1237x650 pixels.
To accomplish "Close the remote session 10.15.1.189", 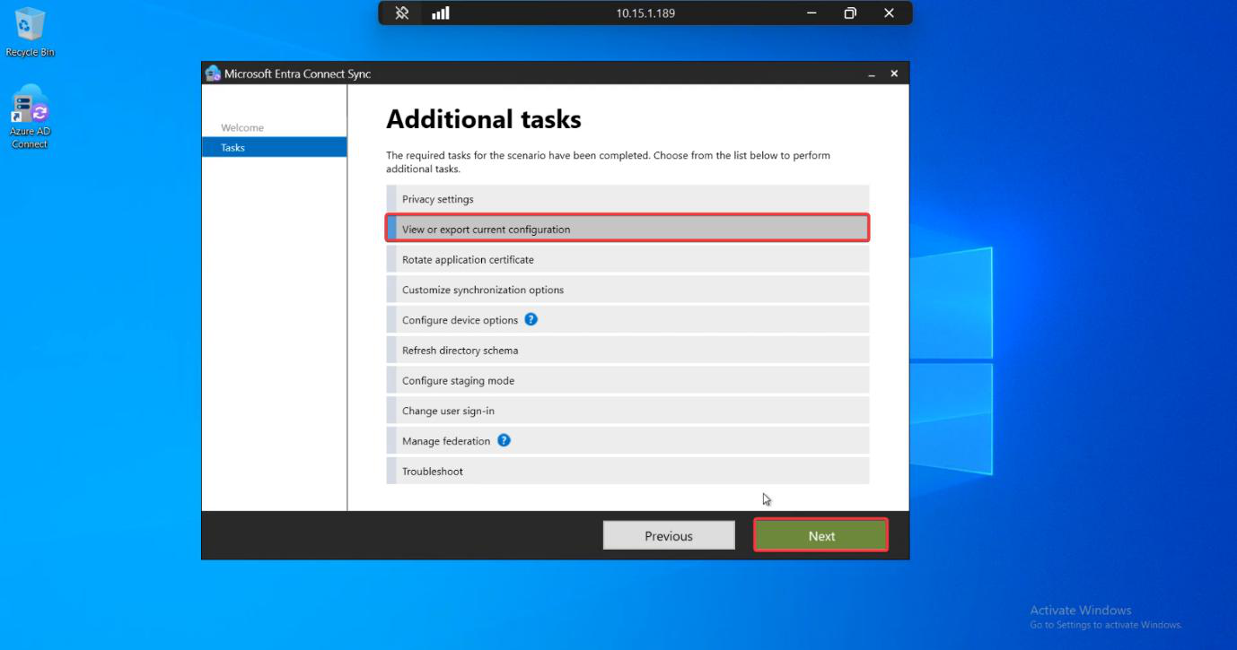I will pyautogui.click(x=889, y=13).
